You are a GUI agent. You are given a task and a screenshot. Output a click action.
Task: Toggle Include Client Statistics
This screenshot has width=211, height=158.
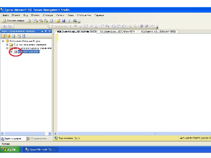tap(107, 26)
